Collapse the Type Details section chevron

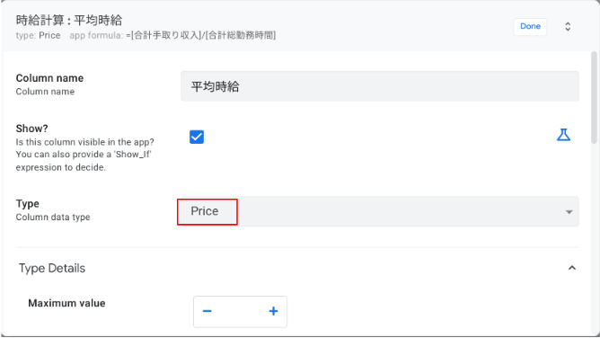pos(572,268)
